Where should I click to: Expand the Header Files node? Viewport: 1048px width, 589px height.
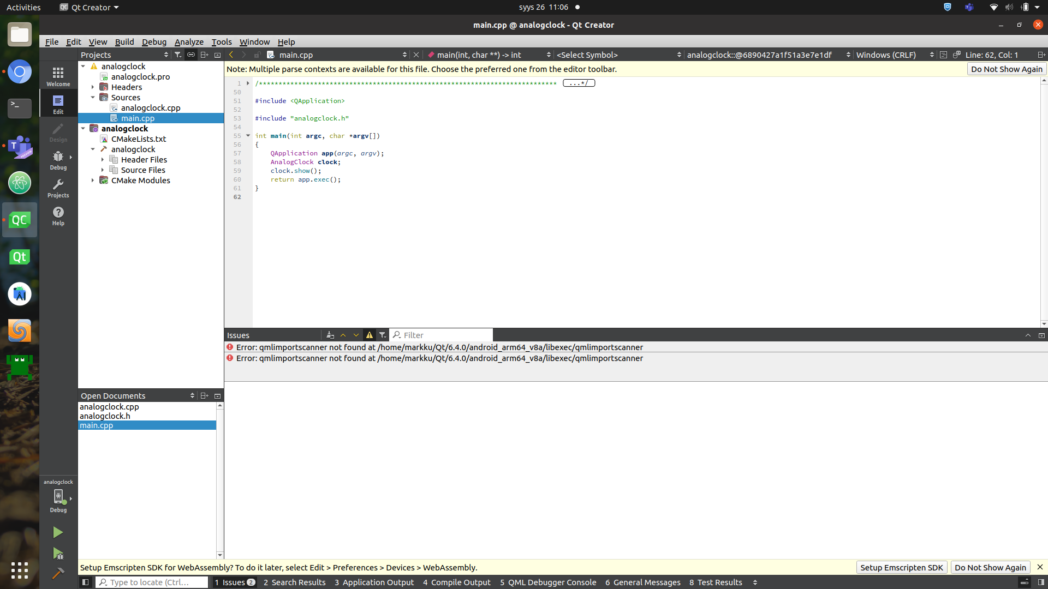click(x=103, y=159)
